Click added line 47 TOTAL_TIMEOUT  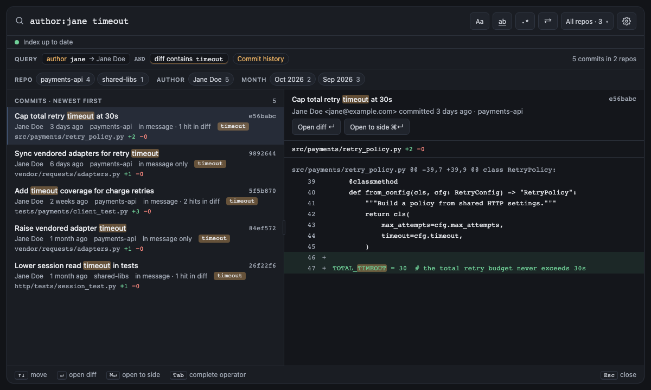pyautogui.click(x=464, y=268)
